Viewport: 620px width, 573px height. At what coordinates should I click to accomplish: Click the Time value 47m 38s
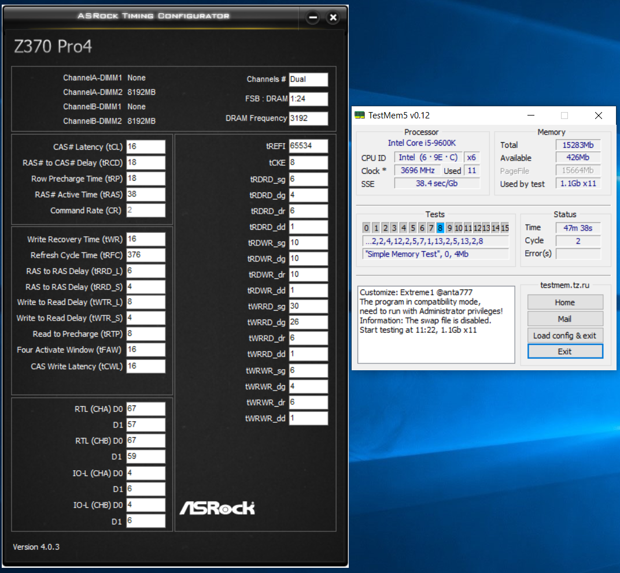(578, 228)
